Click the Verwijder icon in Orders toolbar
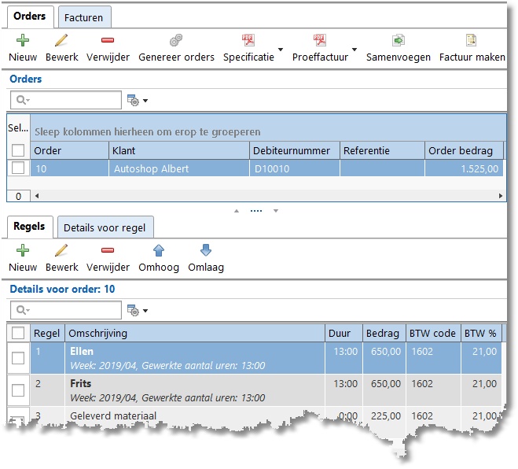Image resolution: width=518 pixels, height=469 pixels. pos(108,40)
